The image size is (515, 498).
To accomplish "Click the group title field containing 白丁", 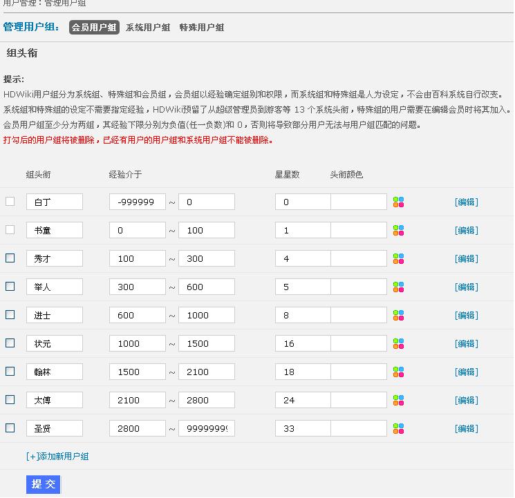I will pos(55,202).
